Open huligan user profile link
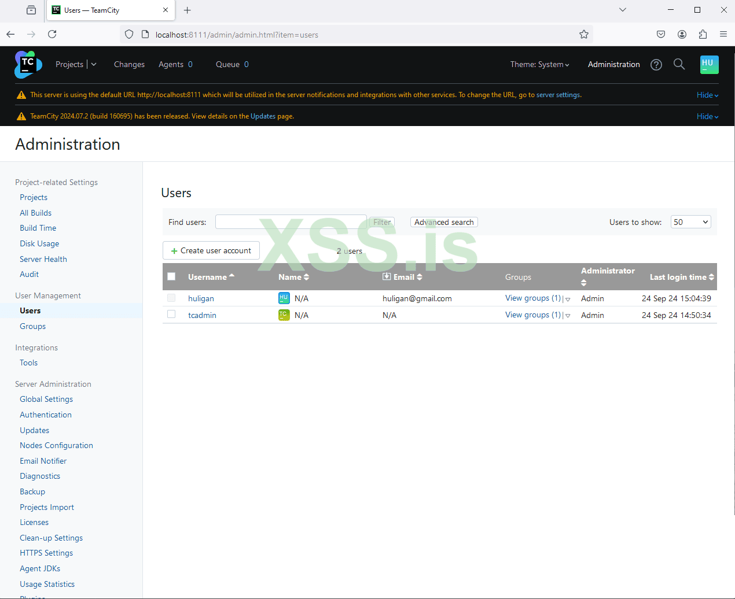Viewport: 735px width, 599px height. pyautogui.click(x=201, y=298)
